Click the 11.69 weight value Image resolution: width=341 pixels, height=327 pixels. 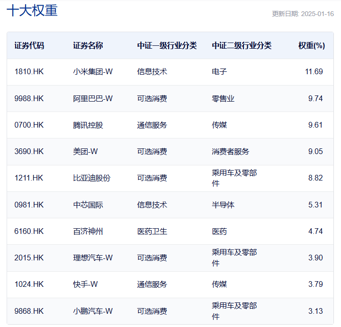coord(314,72)
